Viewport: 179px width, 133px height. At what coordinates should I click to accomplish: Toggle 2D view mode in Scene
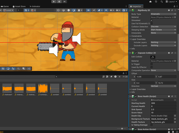pos(88,10)
